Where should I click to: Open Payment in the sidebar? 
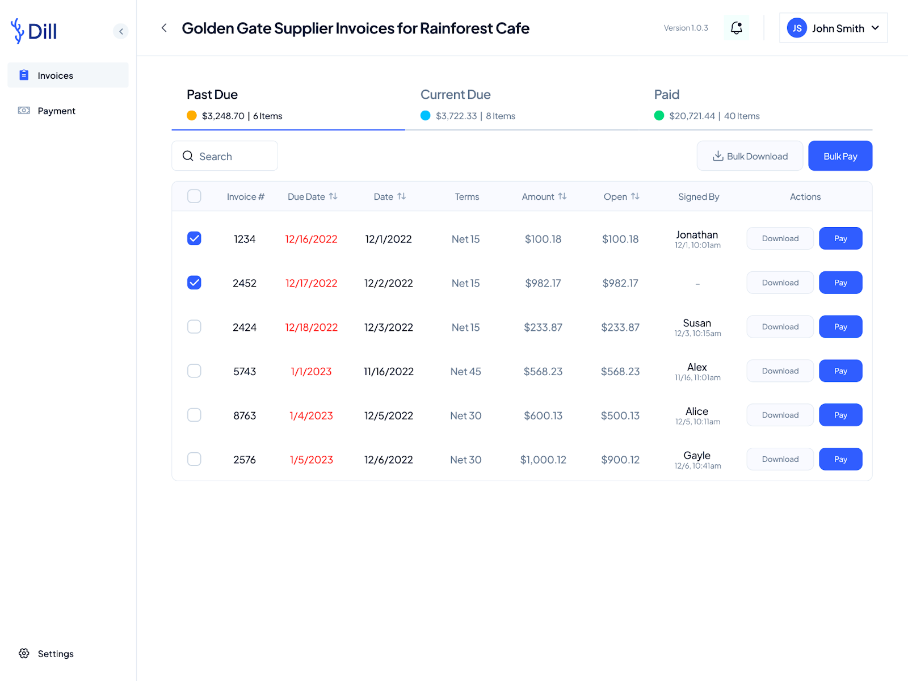tap(68, 110)
